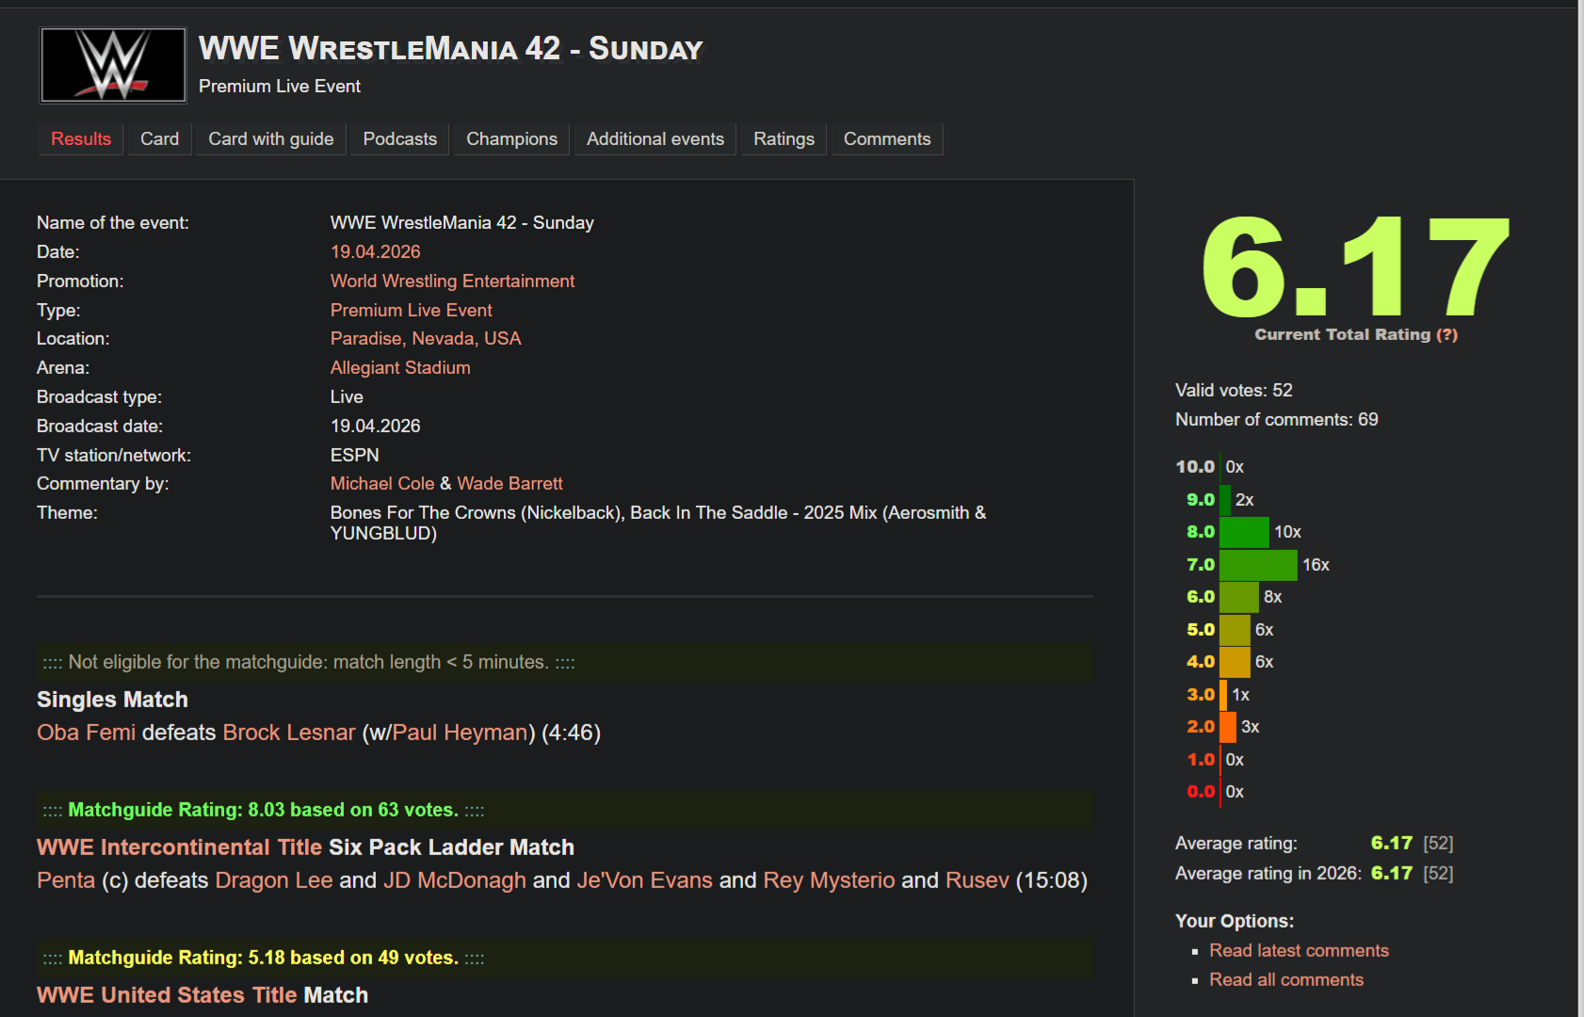Click the WWE logo thumbnail
1584x1017 pixels.
tap(113, 65)
